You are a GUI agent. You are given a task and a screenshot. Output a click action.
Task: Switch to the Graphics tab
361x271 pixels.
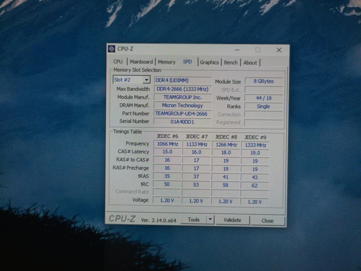(209, 62)
